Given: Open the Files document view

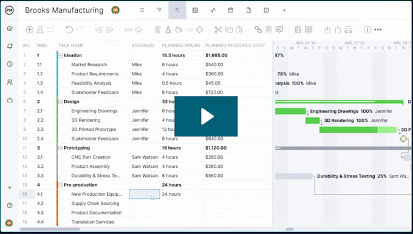Looking at the screenshot, I should tap(248, 10).
